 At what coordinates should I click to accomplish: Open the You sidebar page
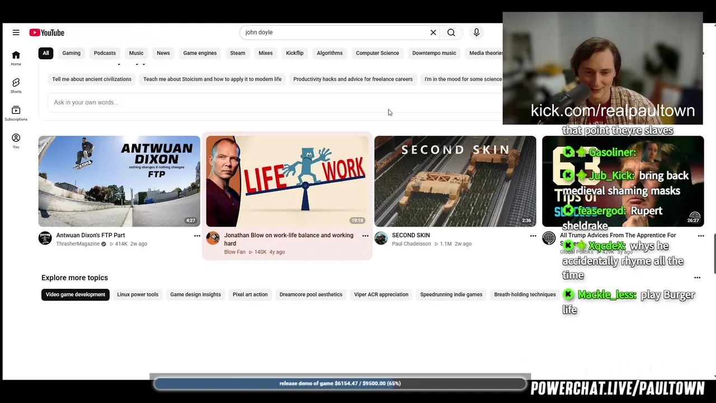[16, 141]
